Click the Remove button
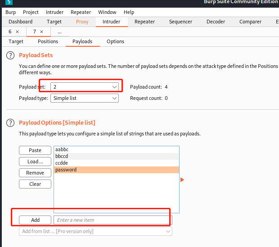279x247 pixels. coord(35,173)
